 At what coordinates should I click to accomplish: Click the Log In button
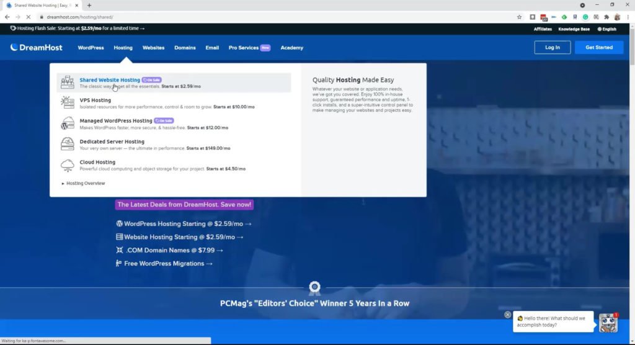pyautogui.click(x=553, y=47)
